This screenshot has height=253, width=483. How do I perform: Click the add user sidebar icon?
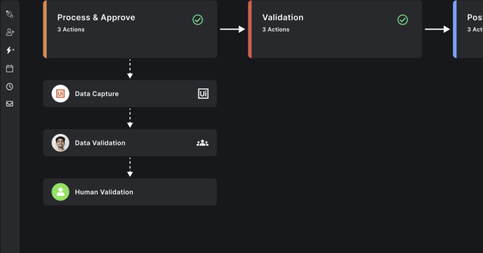(10, 32)
